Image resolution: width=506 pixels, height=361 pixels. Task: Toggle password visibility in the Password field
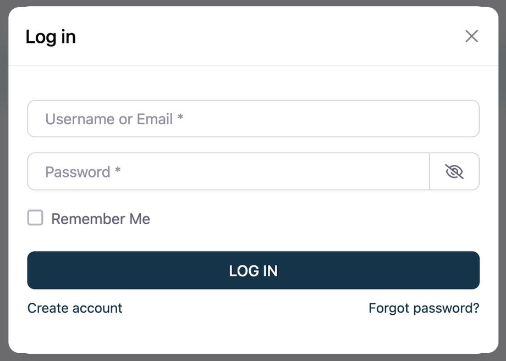pos(454,172)
